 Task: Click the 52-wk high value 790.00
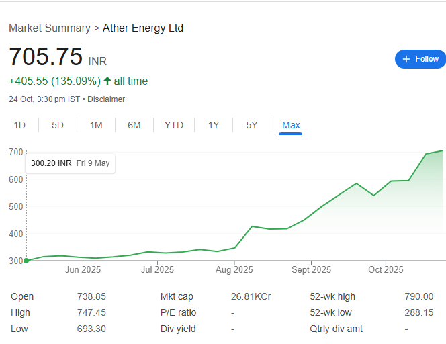(420, 296)
